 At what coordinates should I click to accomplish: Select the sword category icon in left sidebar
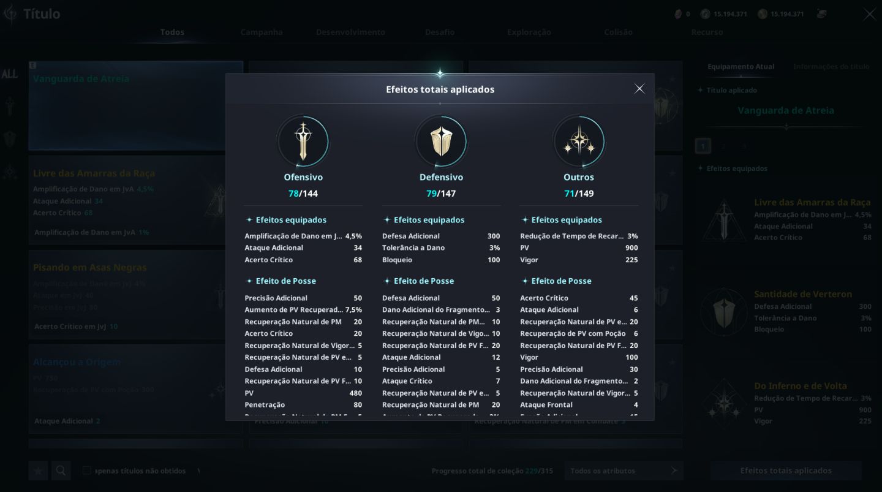[10, 106]
